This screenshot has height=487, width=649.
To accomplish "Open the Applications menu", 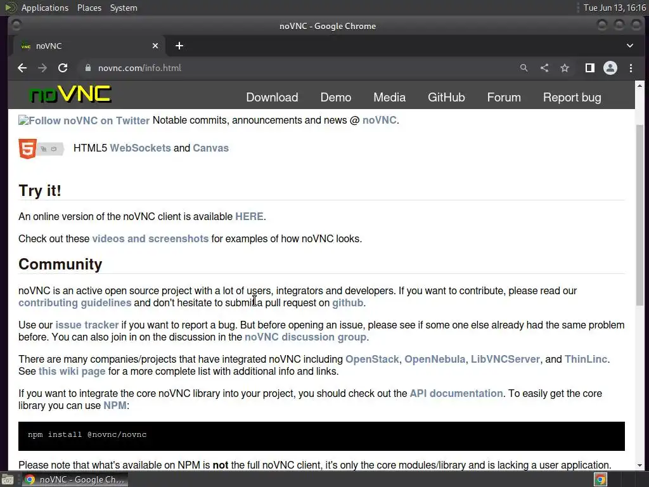I will tap(45, 8).
